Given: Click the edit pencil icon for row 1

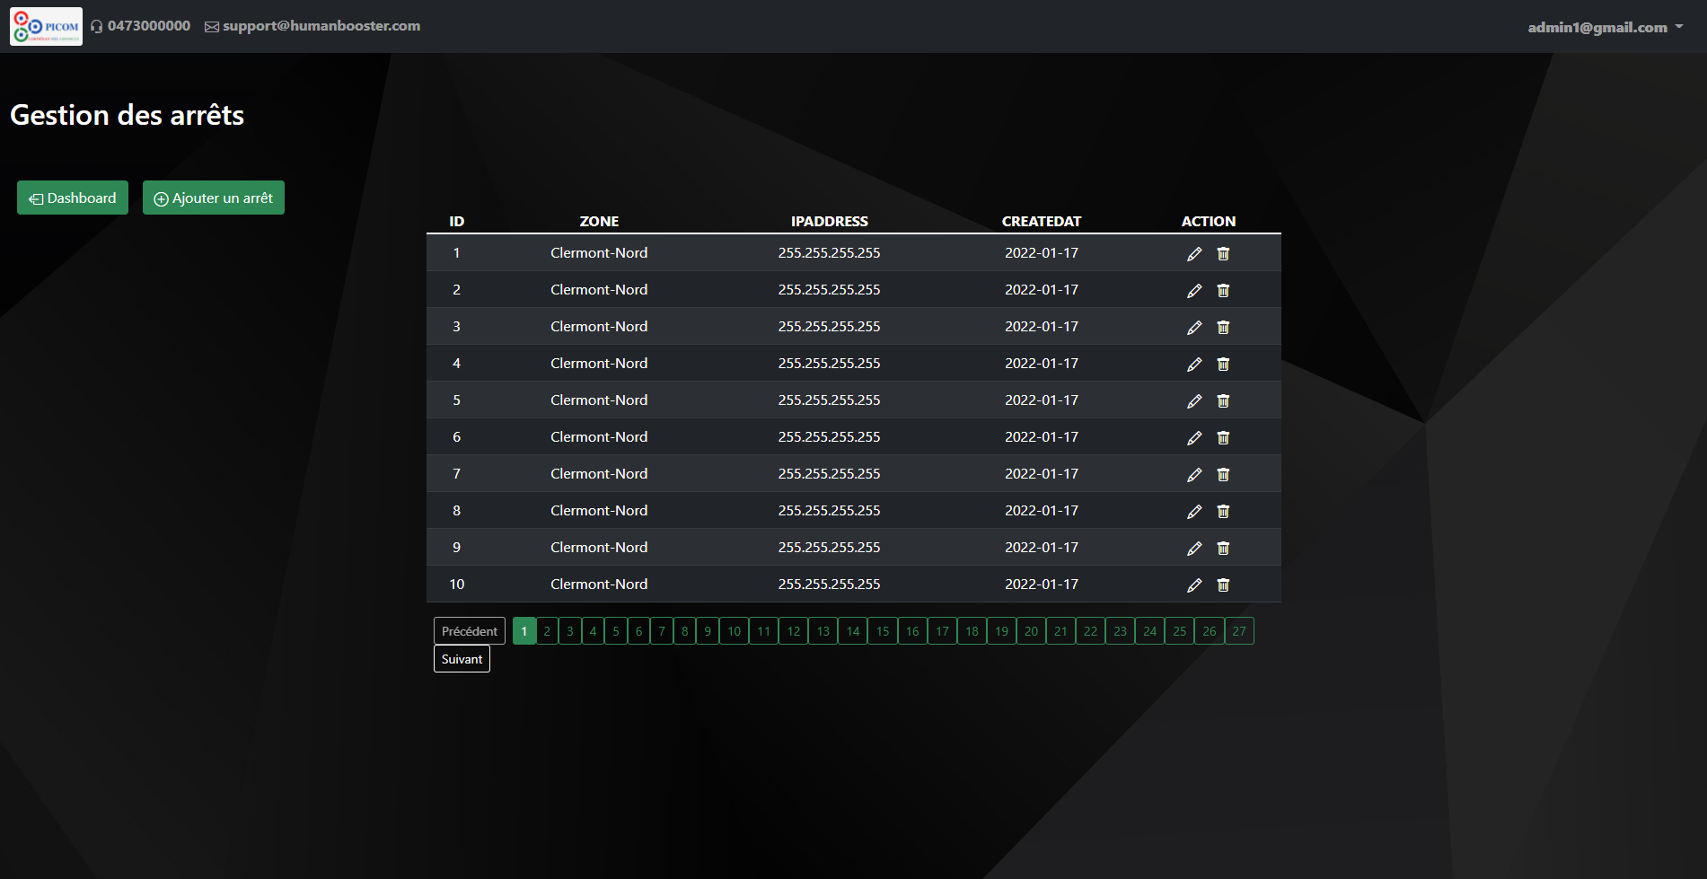Looking at the screenshot, I should point(1193,254).
